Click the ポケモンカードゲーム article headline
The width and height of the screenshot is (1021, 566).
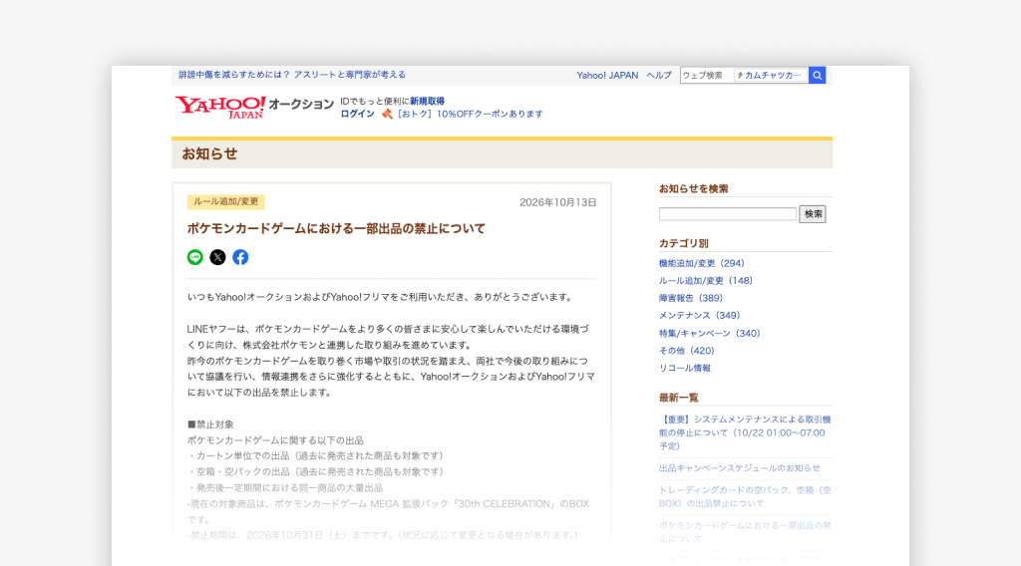click(x=336, y=228)
